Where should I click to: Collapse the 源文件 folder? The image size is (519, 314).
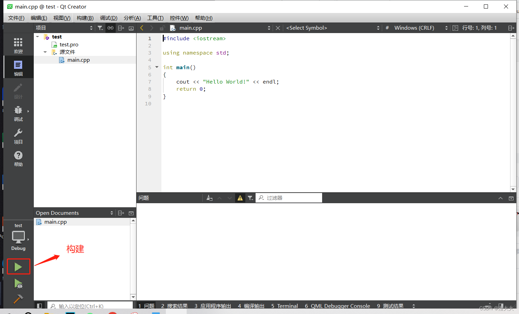[x=45, y=52]
